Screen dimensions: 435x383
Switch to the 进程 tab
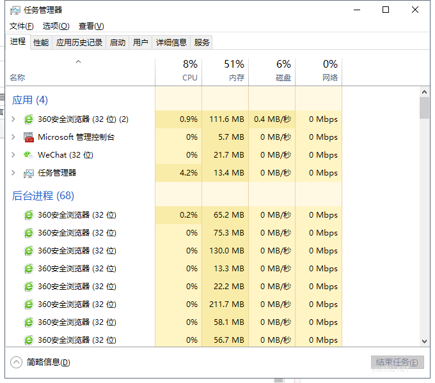(x=18, y=41)
